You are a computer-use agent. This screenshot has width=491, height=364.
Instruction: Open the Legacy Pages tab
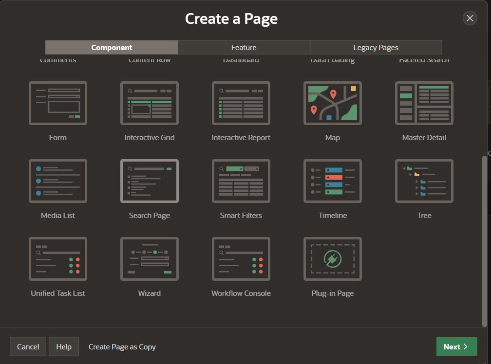376,47
